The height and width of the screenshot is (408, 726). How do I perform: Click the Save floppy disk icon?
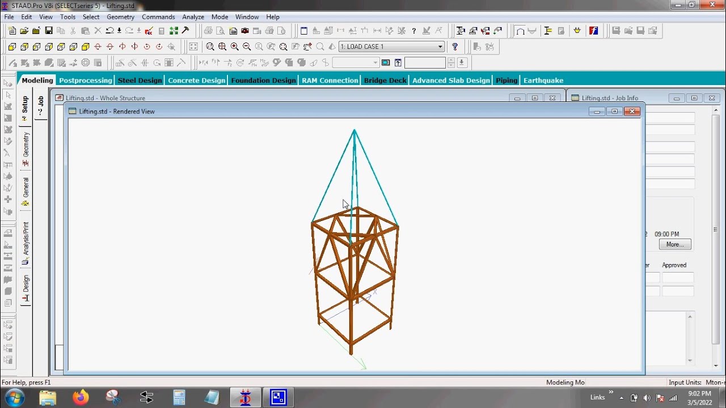click(49, 31)
